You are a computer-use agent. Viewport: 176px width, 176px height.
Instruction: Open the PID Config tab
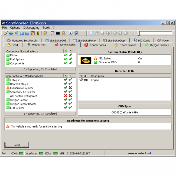142,40
